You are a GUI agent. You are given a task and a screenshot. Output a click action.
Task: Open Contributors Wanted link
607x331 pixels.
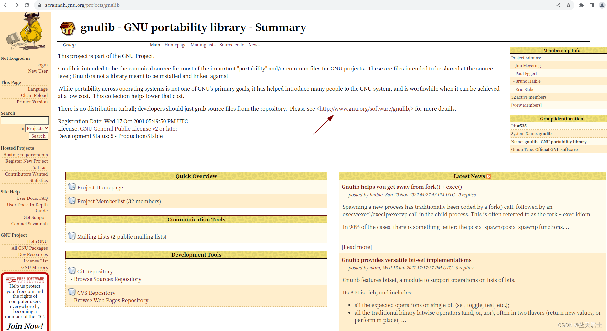(x=26, y=174)
